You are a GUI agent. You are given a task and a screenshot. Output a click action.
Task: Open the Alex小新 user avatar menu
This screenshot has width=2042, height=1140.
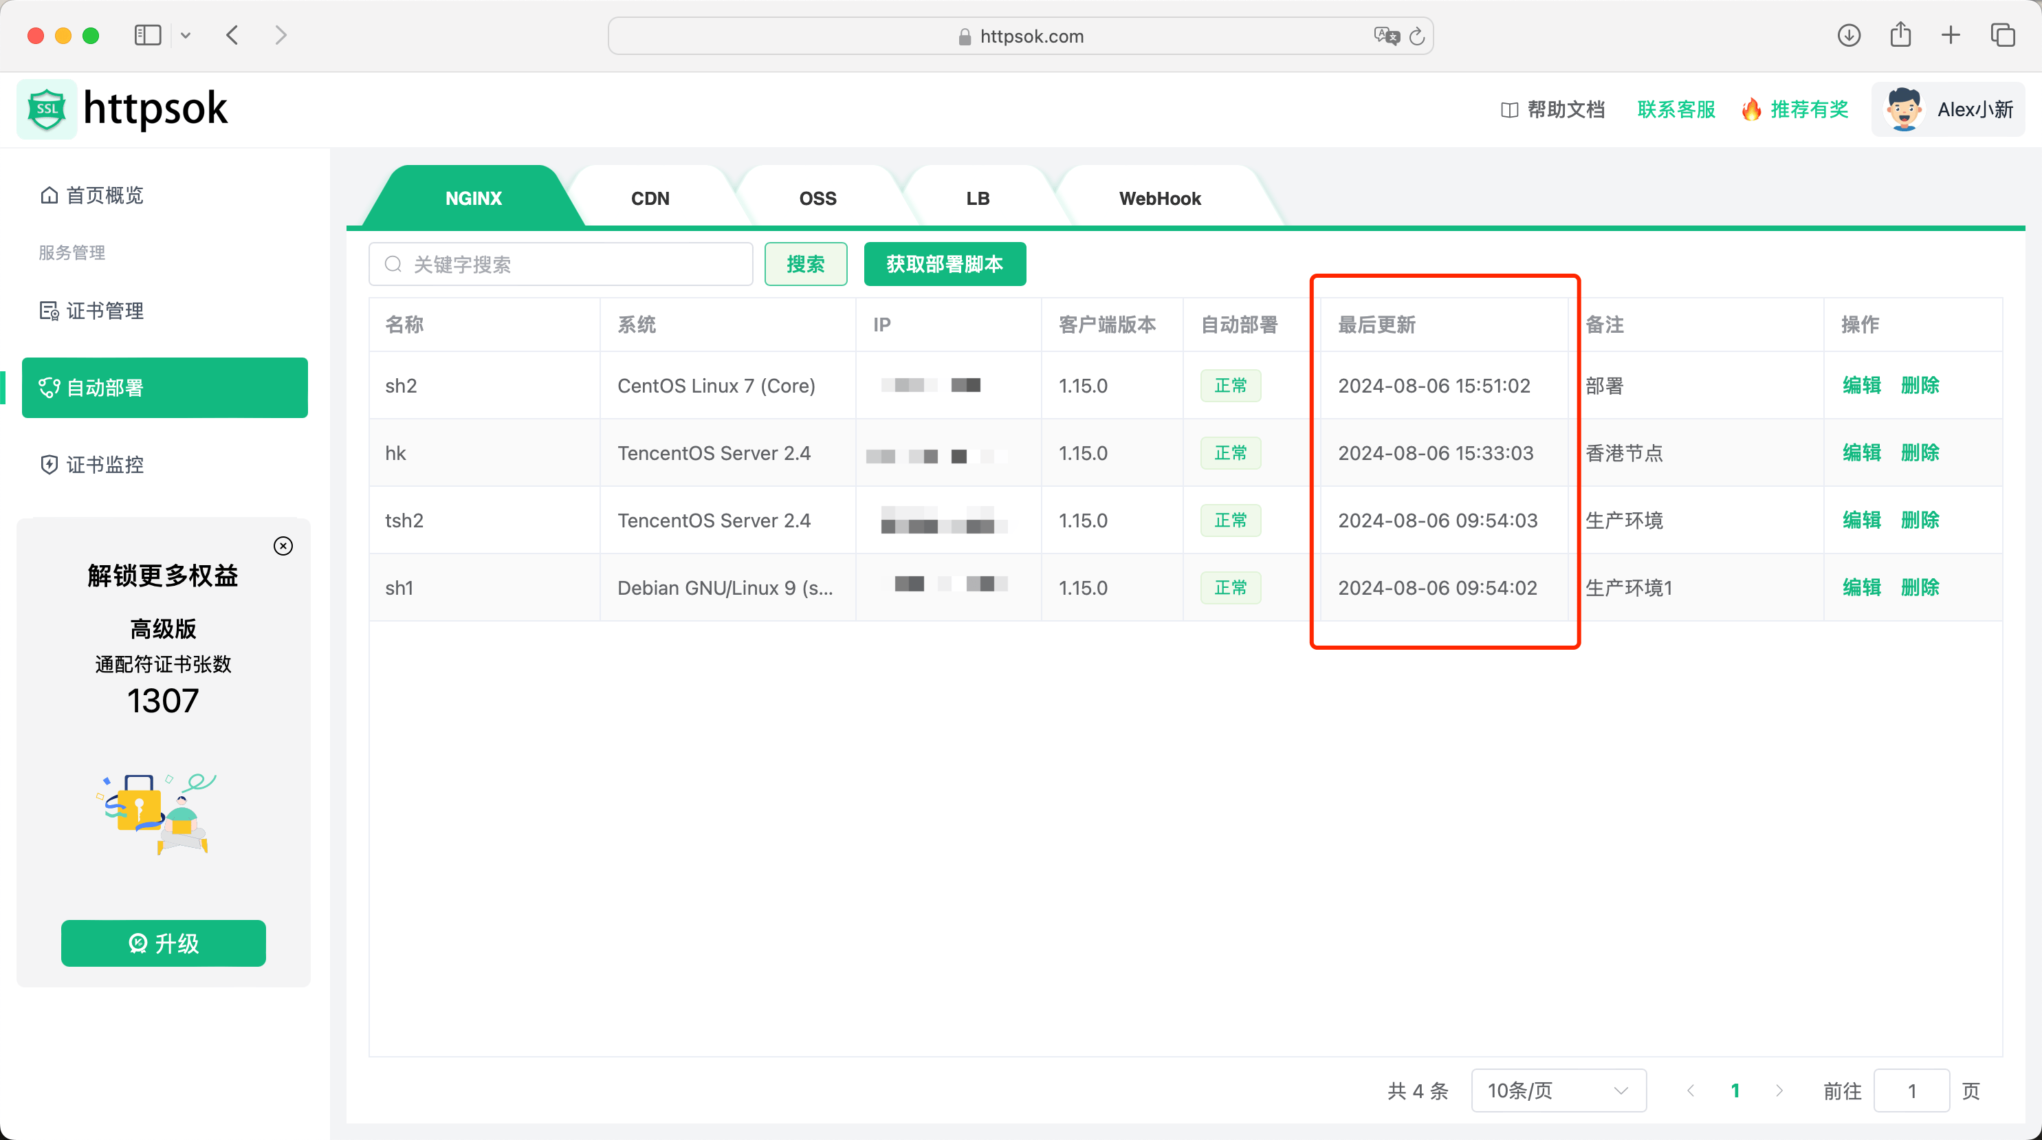[x=1905, y=109]
